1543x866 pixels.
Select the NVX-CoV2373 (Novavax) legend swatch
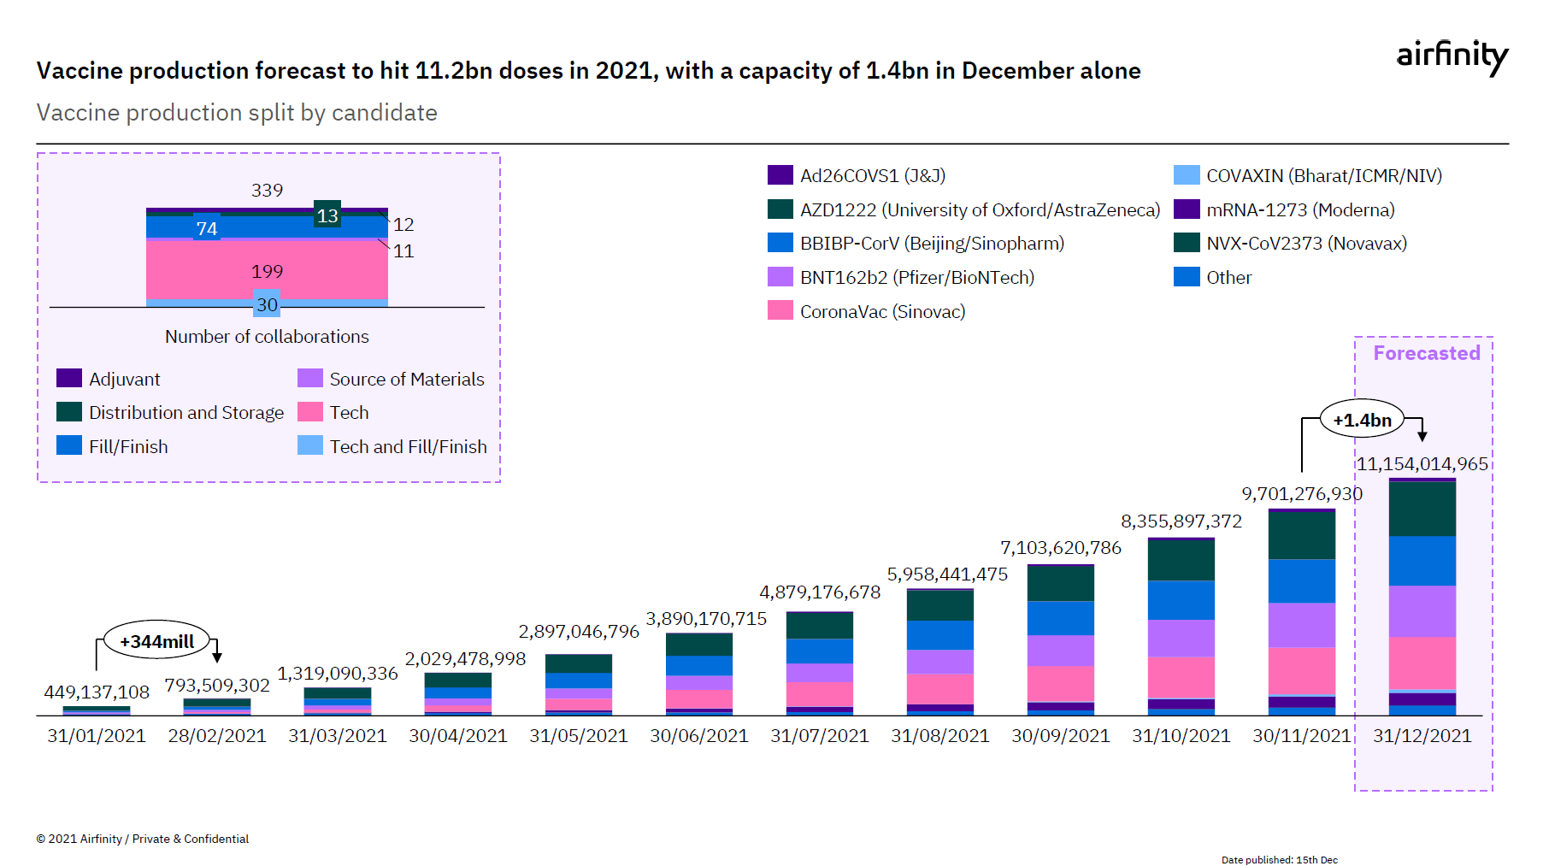pyautogui.click(x=1187, y=243)
